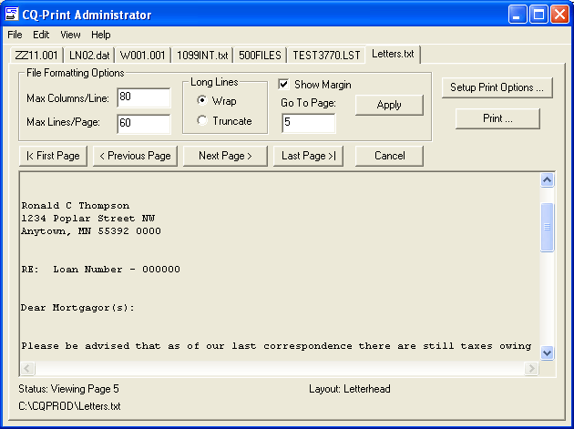Click the Go To Page input field
This screenshot has width=574, height=429.
pyautogui.click(x=309, y=123)
